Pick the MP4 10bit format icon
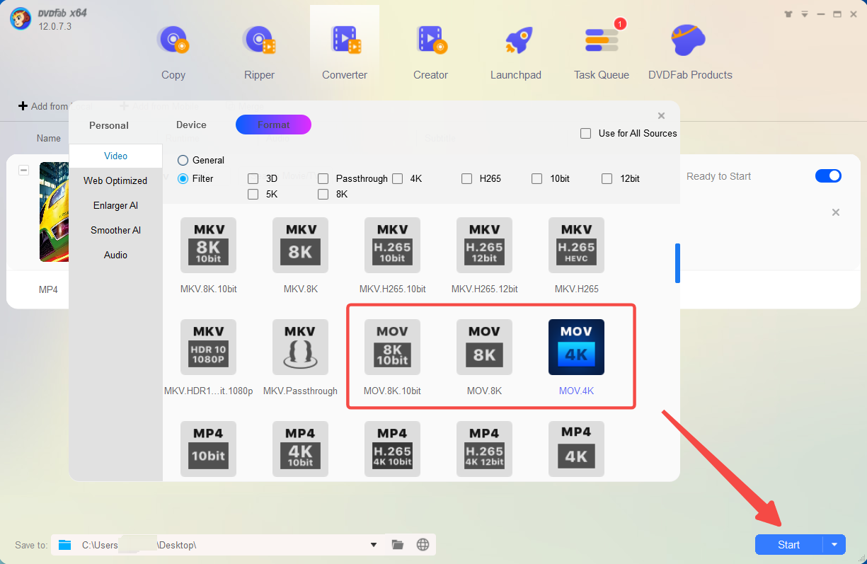The height and width of the screenshot is (564, 867). tap(208, 449)
